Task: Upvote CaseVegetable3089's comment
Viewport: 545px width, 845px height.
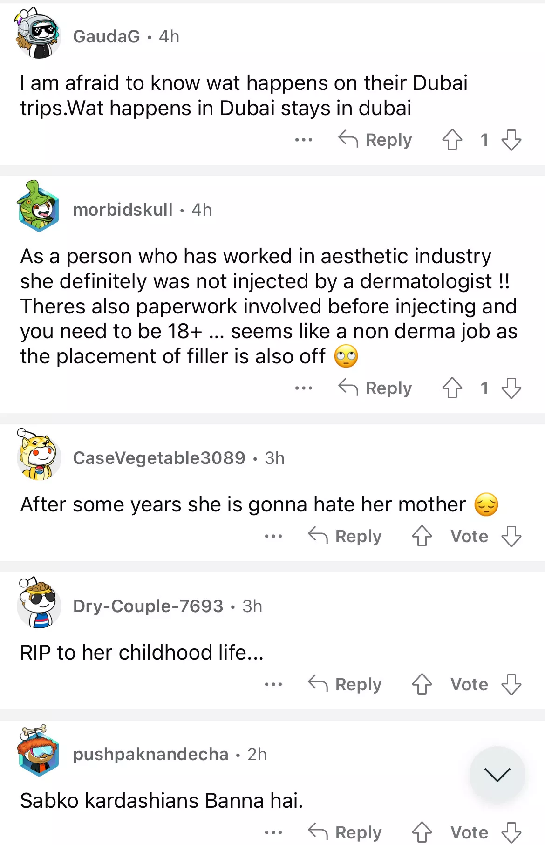Action: (x=422, y=536)
